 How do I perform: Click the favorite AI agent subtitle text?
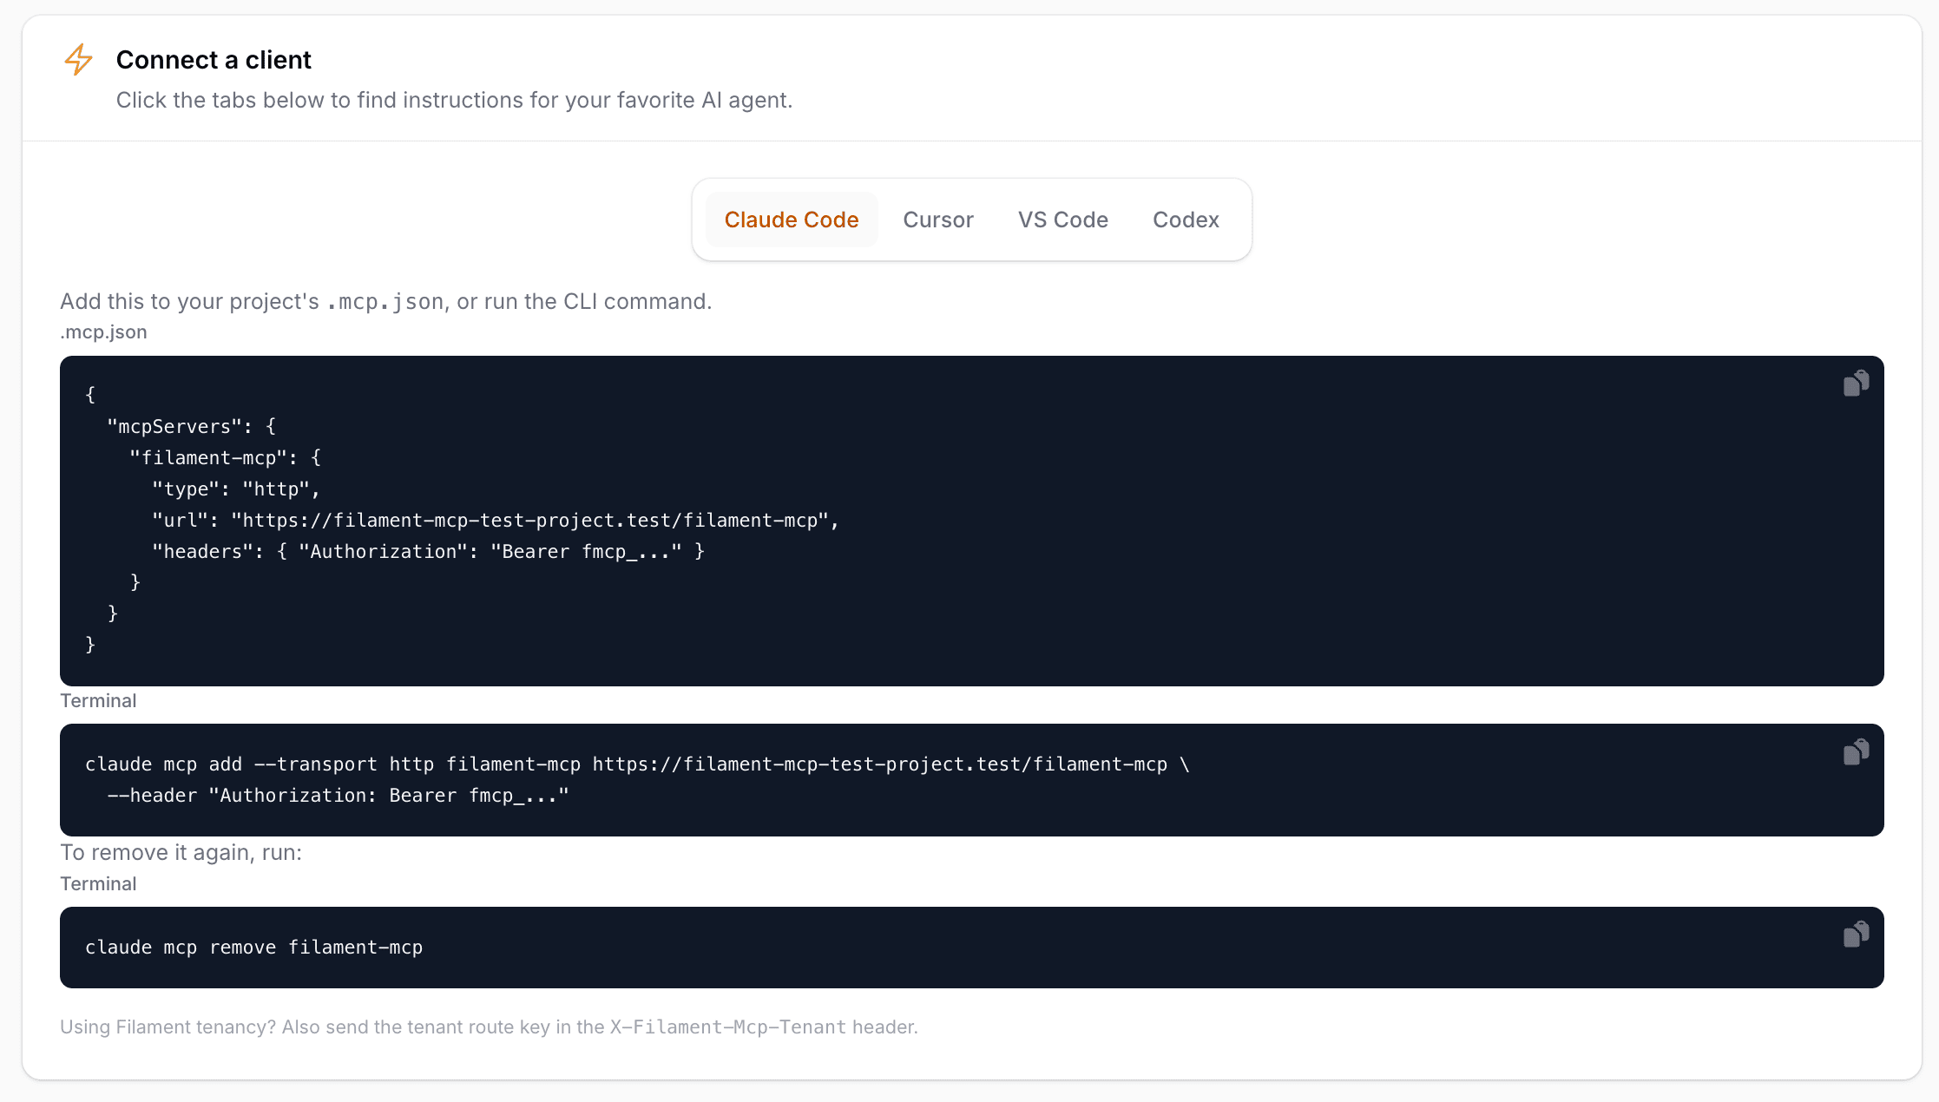tap(454, 100)
